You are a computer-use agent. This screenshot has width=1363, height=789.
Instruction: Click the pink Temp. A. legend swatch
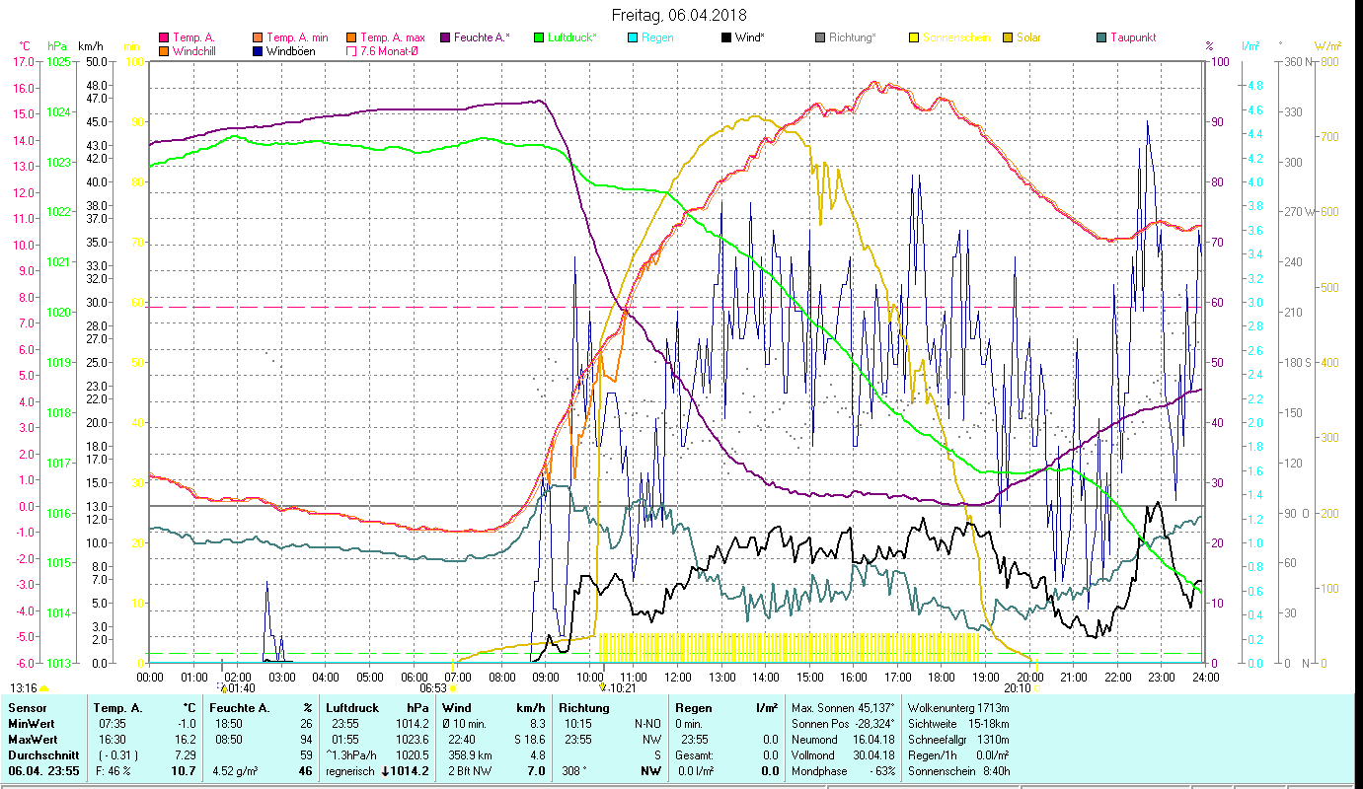[x=164, y=37]
